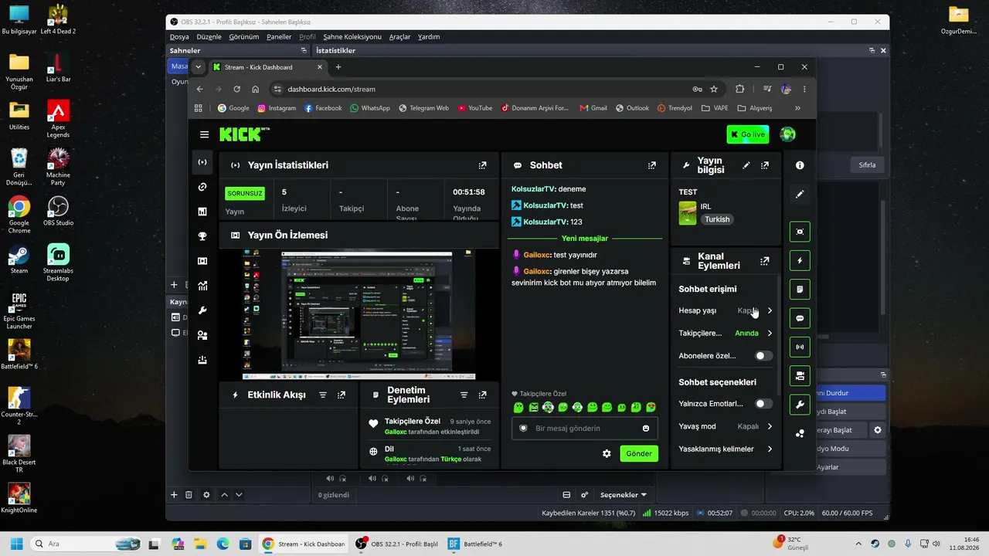Image resolution: width=989 pixels, height=556 pixels.
Task: Reload the Kick dashboard page
Action: point(236,89)
